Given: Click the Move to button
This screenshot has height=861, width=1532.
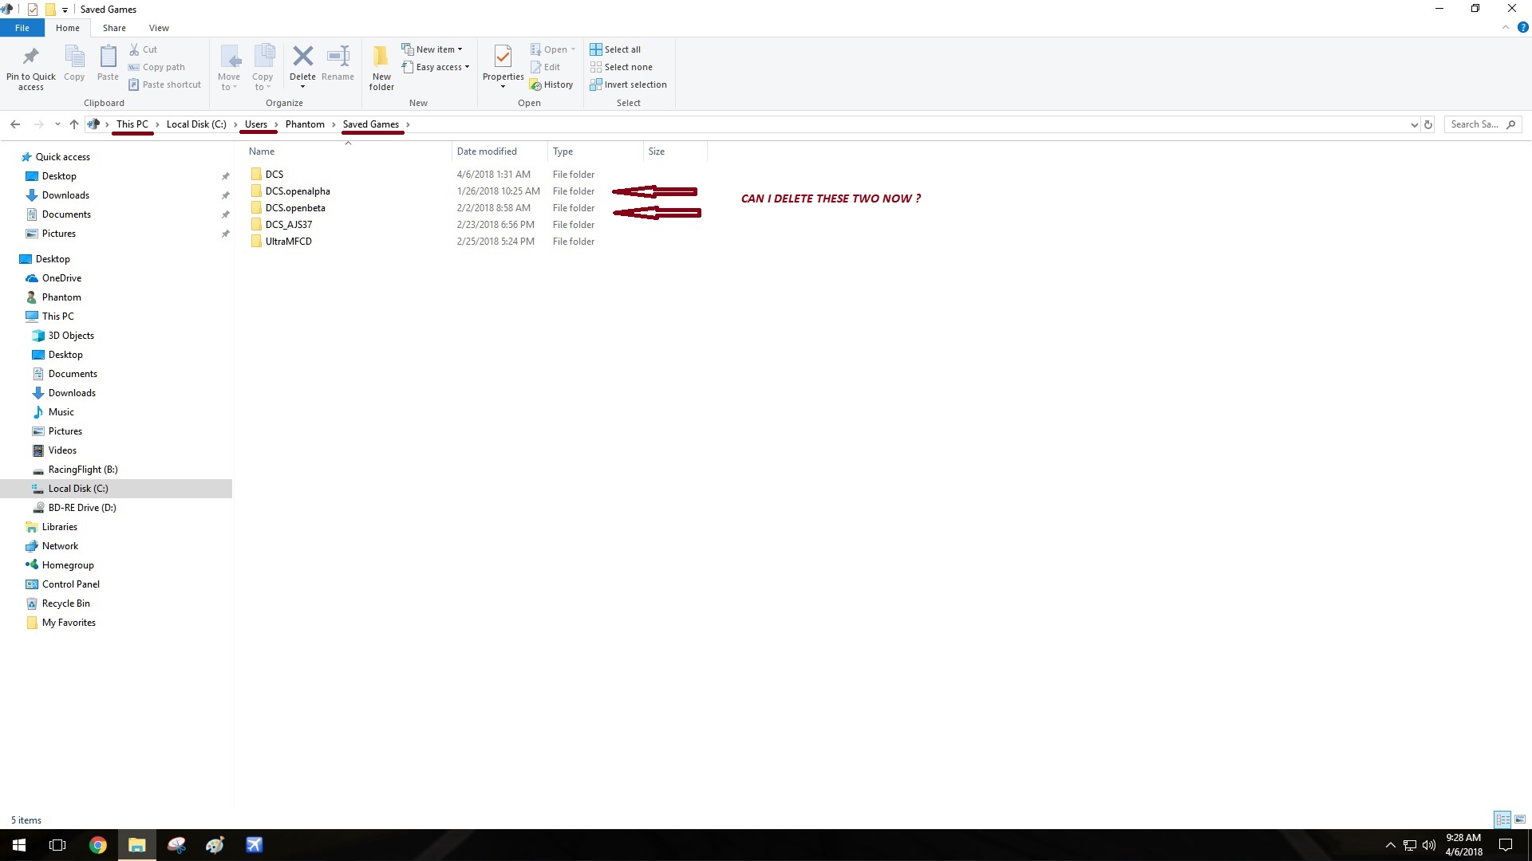Looking at the screenshot, I should click(x=229, y=68).
